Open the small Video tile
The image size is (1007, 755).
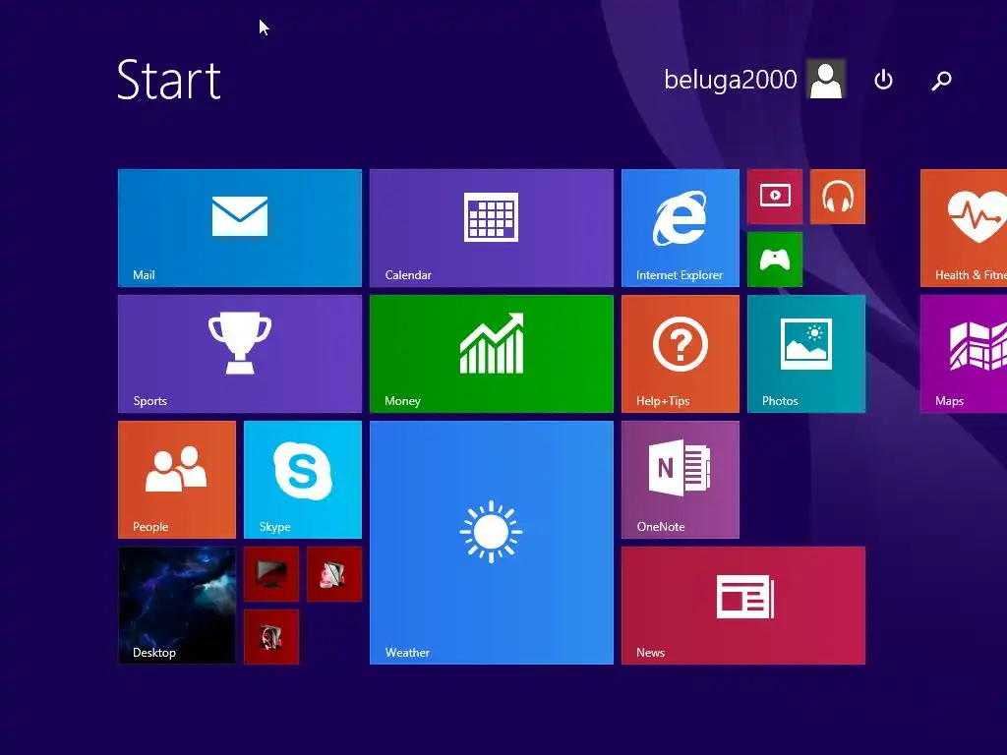tap(775, 197)
